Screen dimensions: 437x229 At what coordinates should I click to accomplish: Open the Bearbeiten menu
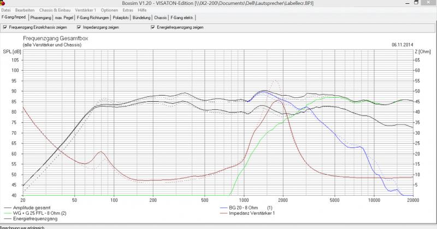pos(25,10)
